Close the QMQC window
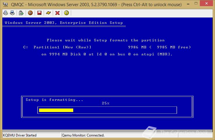Image resolution: width=215 pixels, height=140 pixels. 206,3
